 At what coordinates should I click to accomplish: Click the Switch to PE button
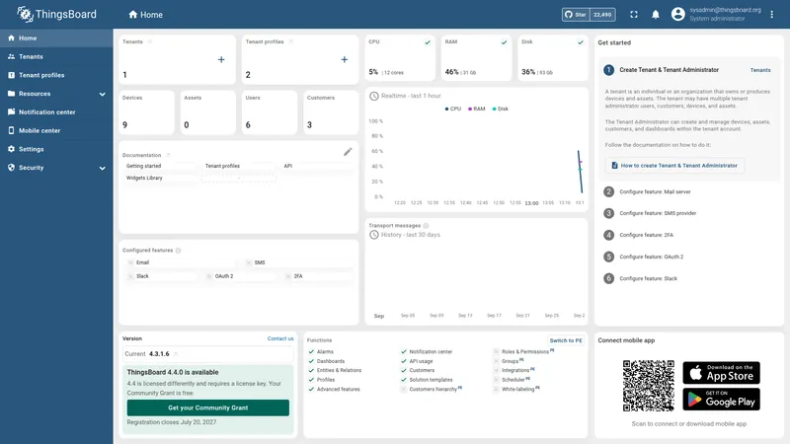click(x=566, y=340)
